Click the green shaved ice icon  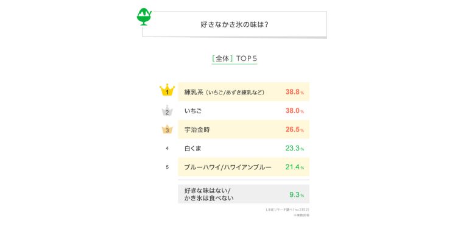coord(144,16)
